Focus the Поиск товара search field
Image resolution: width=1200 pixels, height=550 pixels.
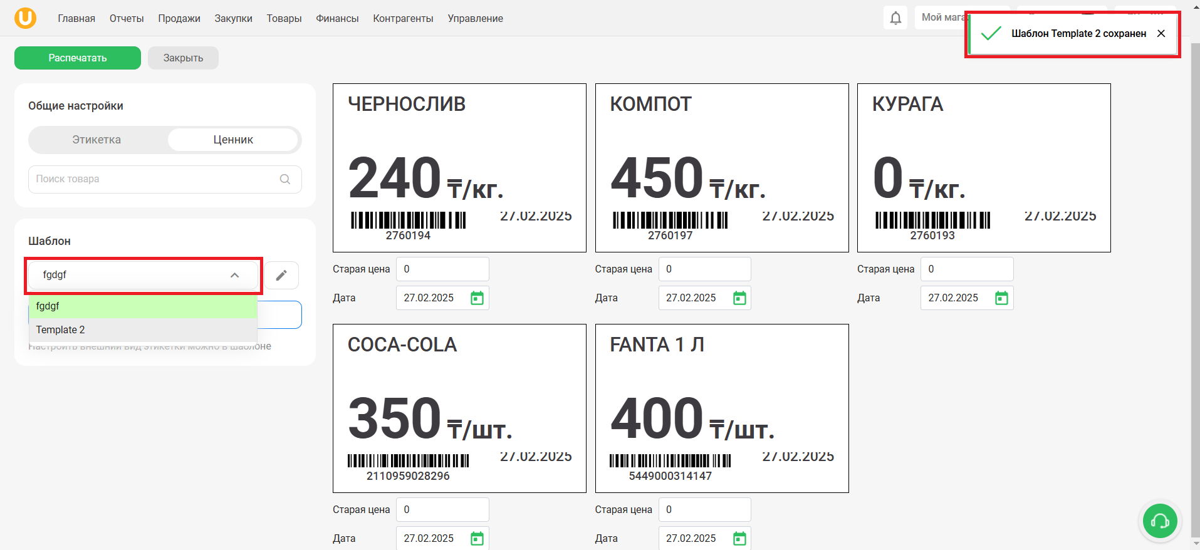click(165, 179)
